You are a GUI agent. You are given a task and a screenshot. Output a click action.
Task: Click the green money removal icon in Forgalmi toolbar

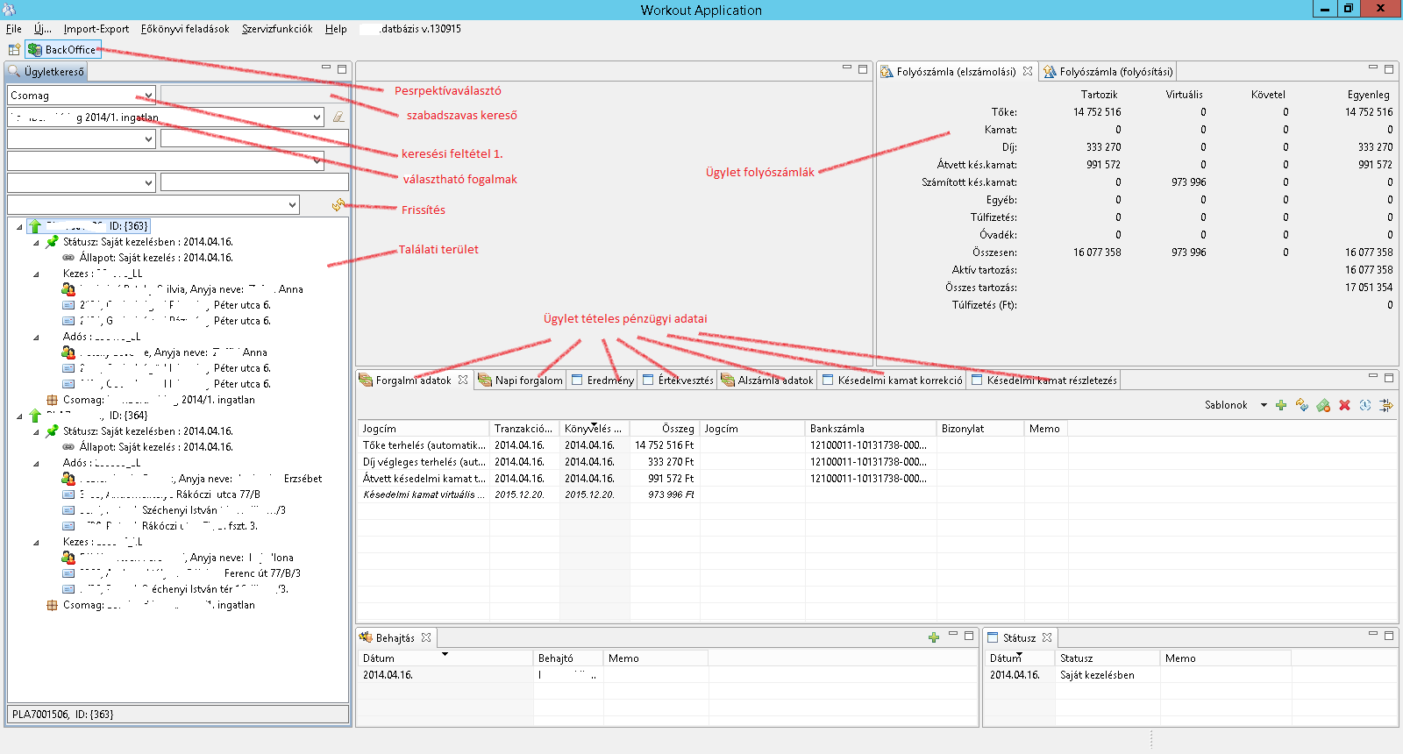click(x=1323, y=405)
